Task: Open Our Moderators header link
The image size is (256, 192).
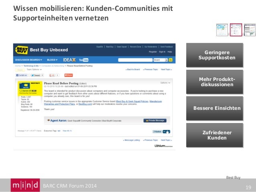Action: click(150, 46)
